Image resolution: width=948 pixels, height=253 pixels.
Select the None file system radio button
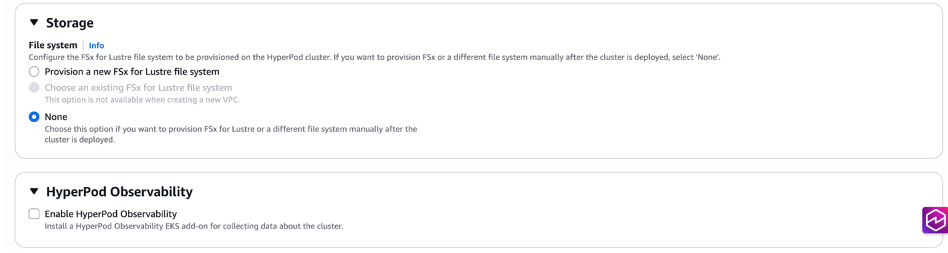click(x=34, y=117)
